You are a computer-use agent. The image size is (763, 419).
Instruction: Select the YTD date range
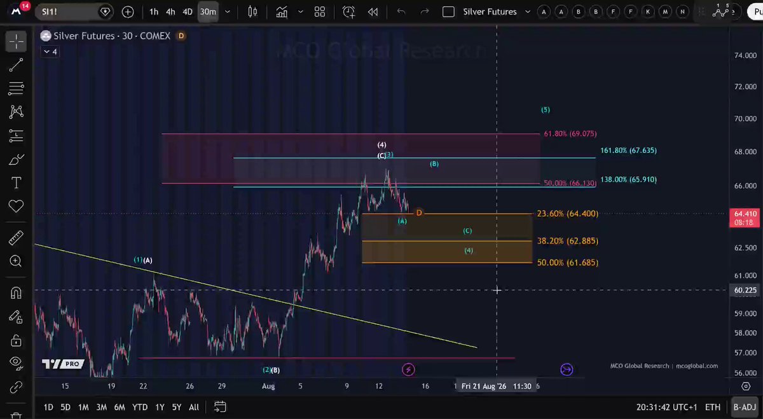(139, 407)
